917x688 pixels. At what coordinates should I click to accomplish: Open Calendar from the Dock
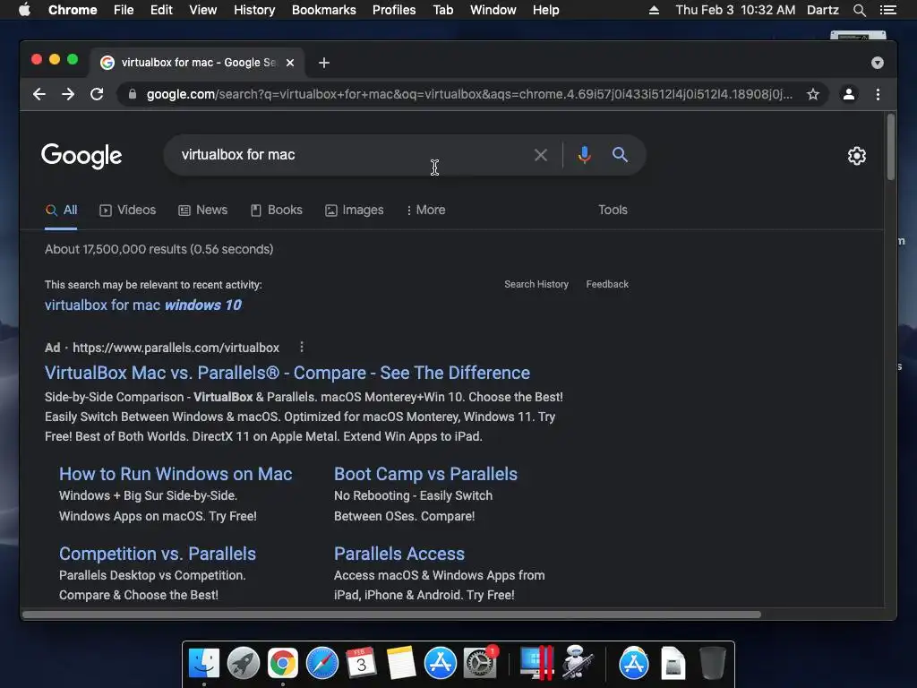(362, 664)
